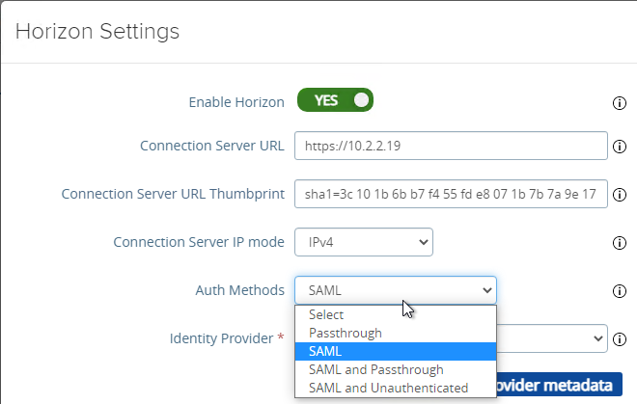Viewport: 637px width, 404px height.
Task: Open info icon for Auth Methods
Action: pos(619,291)
